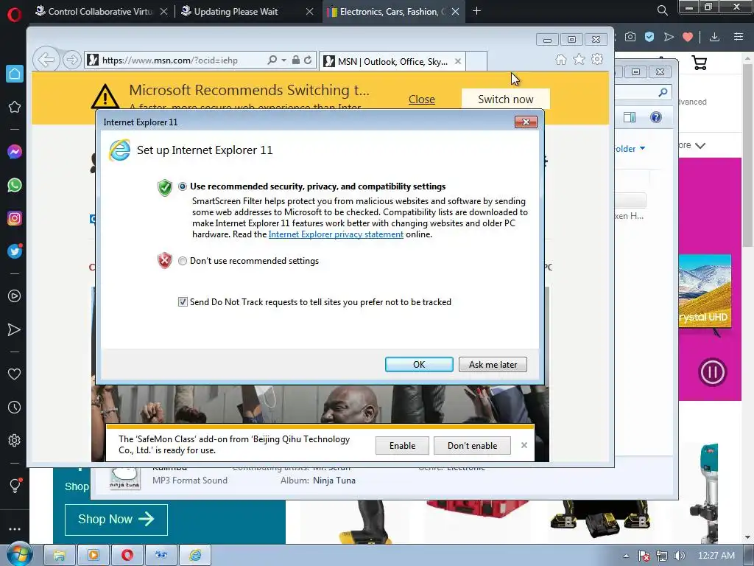The height and width of the screenshot is (566, 754).
Task: Click the Crystal UHD TV thumbnail
Action: coord(705,290)
